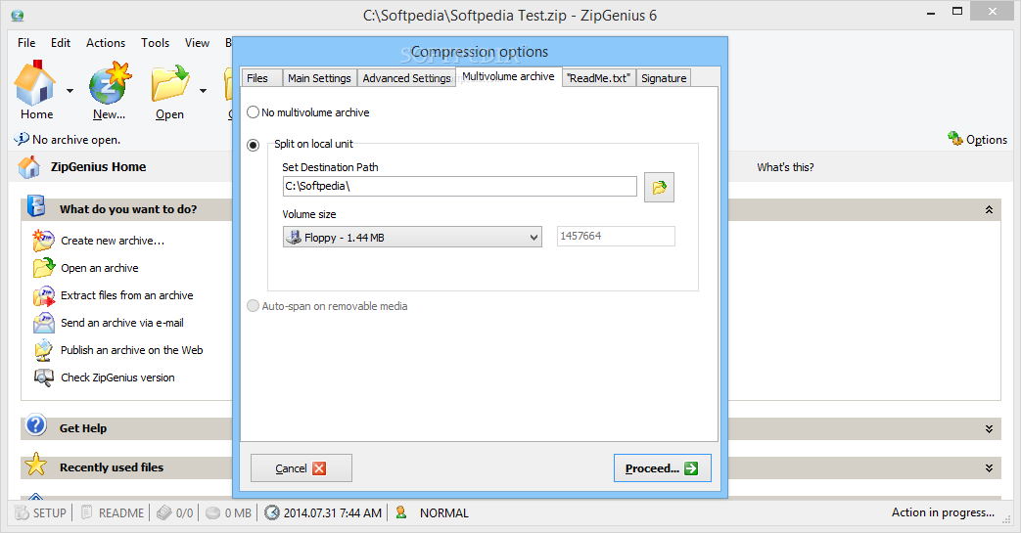Click Create new archive link

(113, 241)
